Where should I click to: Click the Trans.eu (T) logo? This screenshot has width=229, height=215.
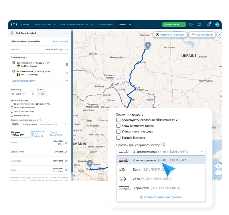tap(14, 24)
